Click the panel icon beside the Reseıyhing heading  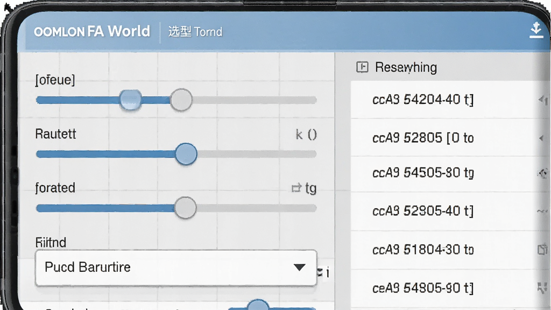tap(362, 67)
